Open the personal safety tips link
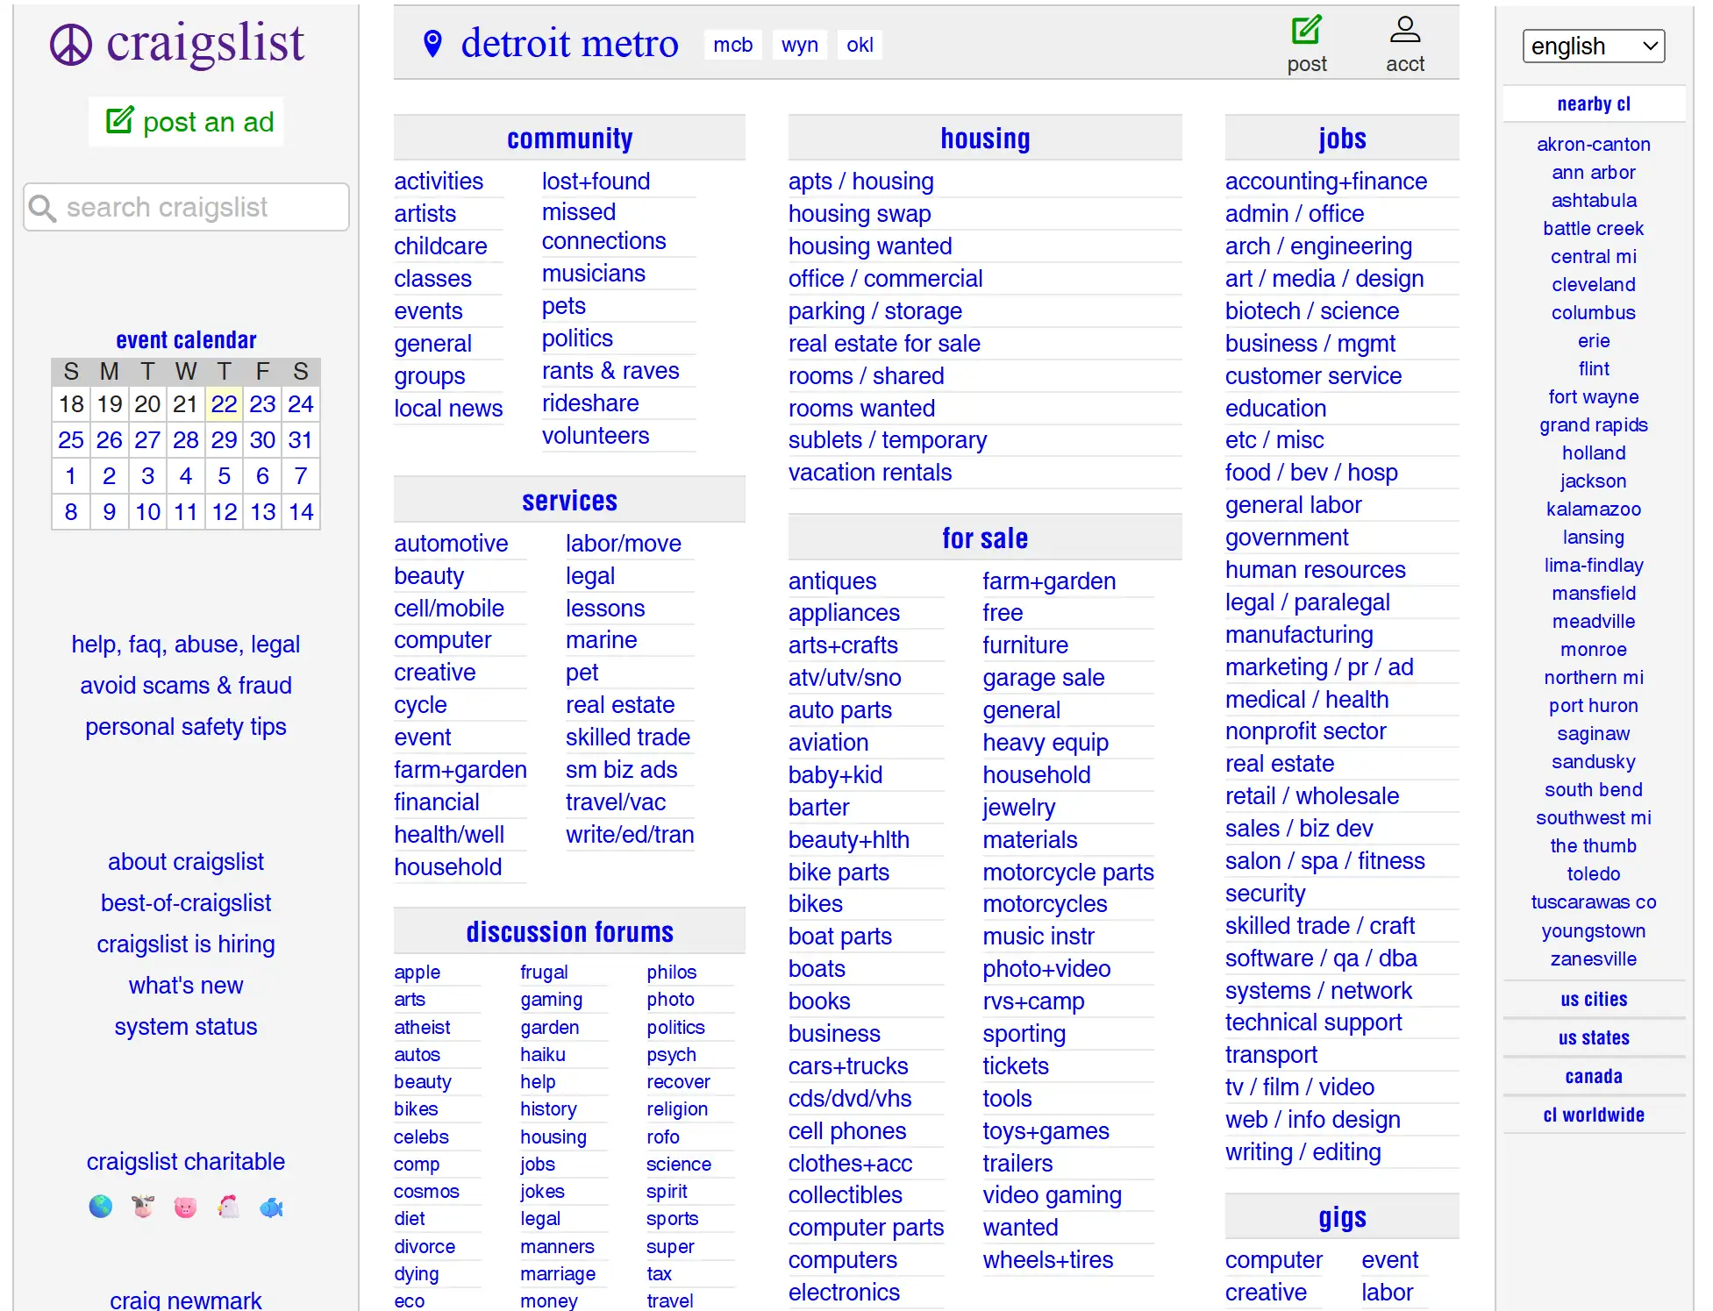The height and width of the screenshot is (1311, 1713). pos(186,726)
